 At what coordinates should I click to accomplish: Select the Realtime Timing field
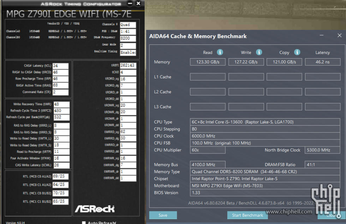click(x=128, y=53)
